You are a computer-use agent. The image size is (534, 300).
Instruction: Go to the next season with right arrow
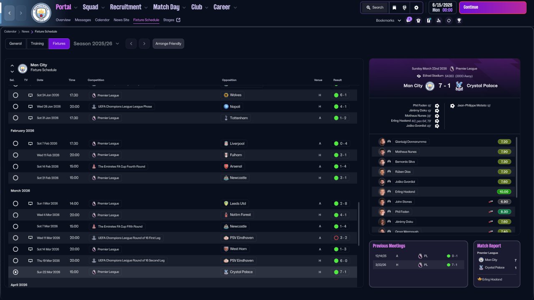144,44
